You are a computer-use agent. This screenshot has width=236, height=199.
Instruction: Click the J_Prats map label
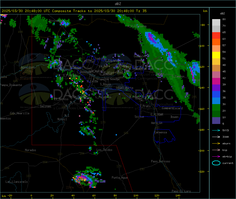(145, 106)
